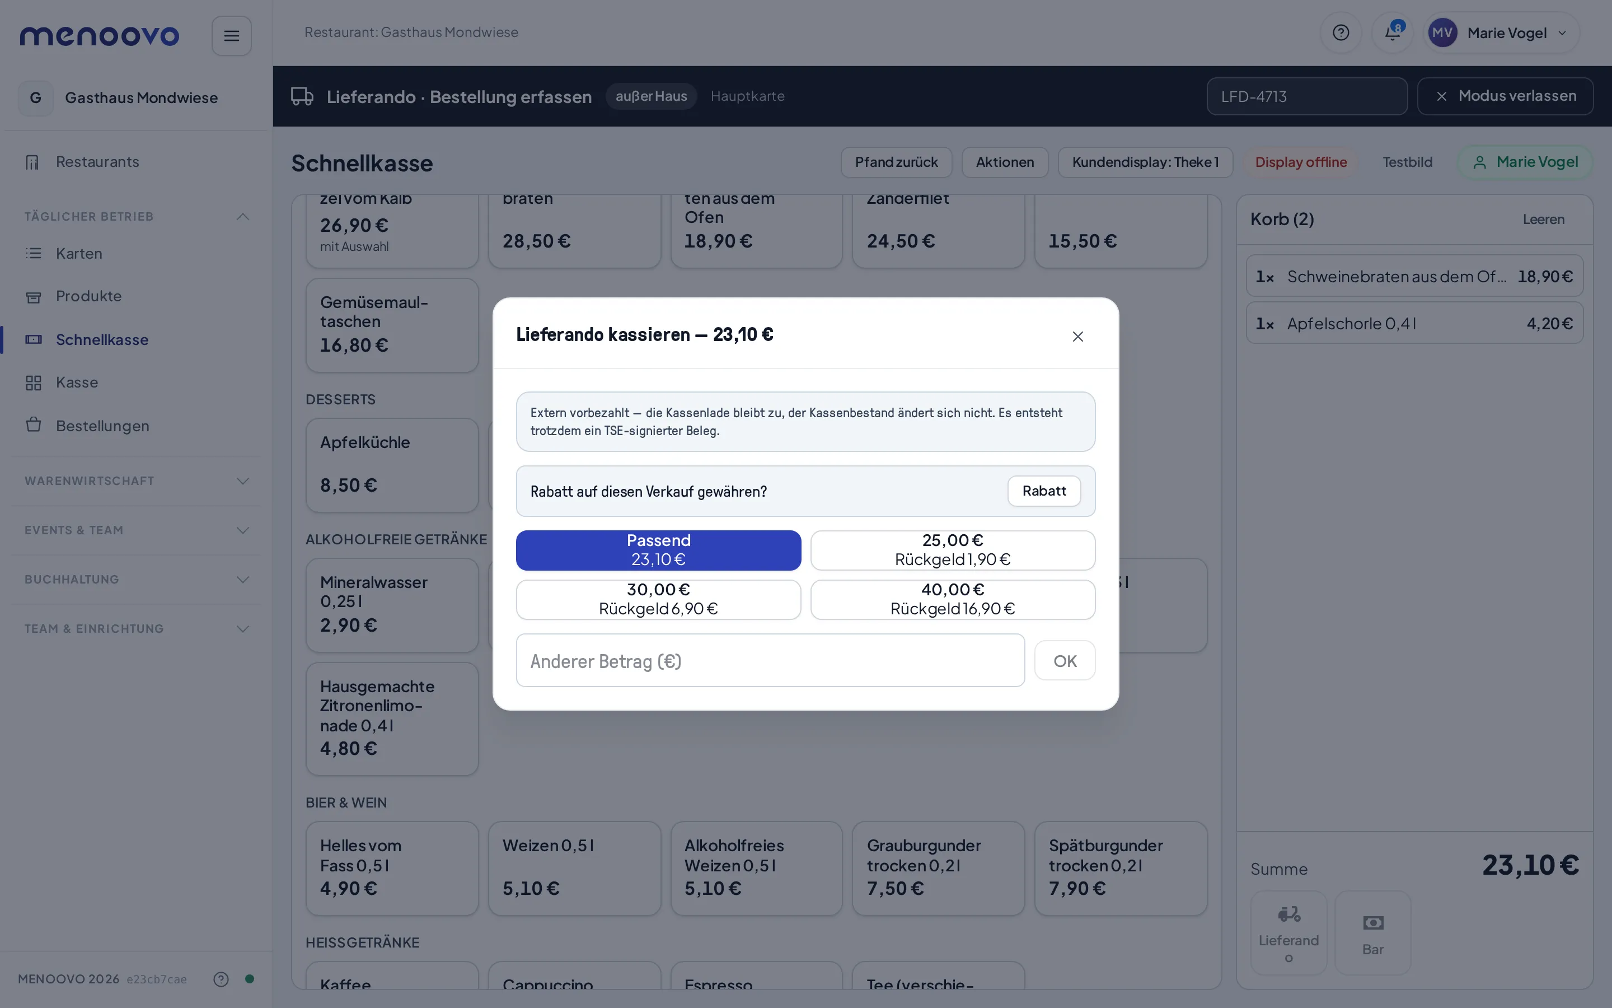
Task: Focus the Anderer Betrag (€) input field
Action: point(770,661)
